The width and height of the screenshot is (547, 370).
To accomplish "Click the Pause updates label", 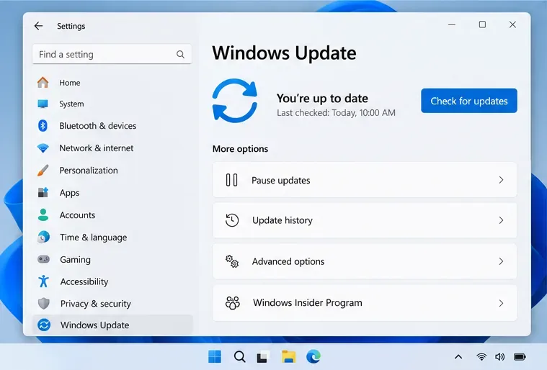I will click(x=280, y=181).
